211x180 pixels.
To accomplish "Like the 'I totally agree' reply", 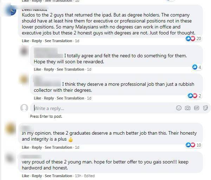I will point(37,69).
